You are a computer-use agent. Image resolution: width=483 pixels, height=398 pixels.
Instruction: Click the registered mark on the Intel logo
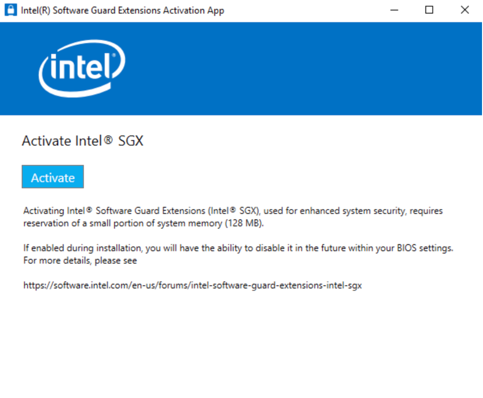tap(114, 55)
